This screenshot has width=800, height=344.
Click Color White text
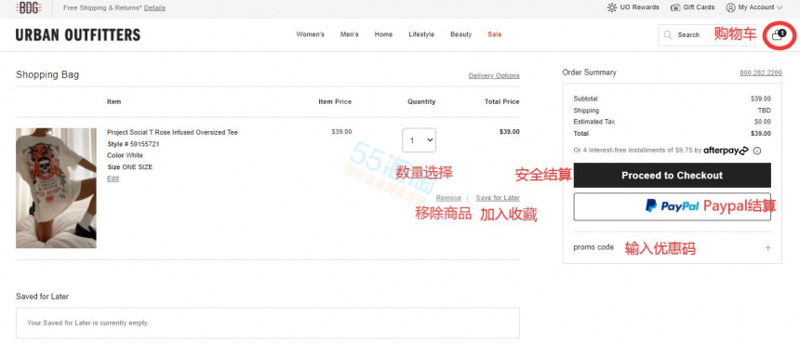[125, 155]
